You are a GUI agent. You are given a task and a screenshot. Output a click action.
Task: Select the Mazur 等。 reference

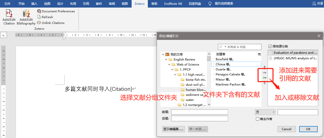coord(236,79)
